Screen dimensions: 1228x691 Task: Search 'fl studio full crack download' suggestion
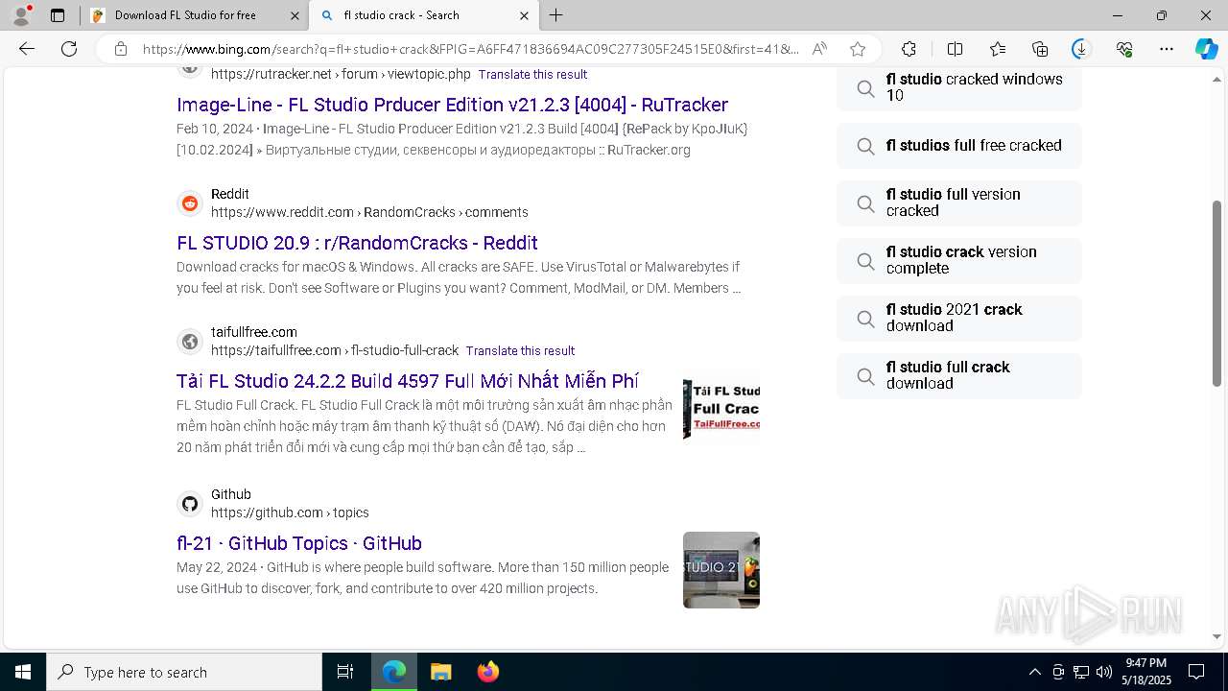pos(959,376)
